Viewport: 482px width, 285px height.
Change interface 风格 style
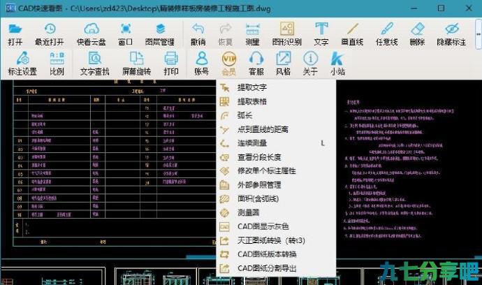(x=283, y=64)
